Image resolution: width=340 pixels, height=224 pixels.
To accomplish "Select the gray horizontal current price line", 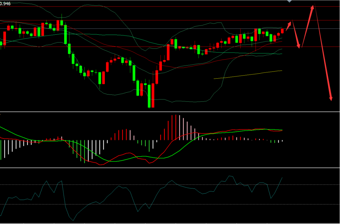I will click(170, 29).
